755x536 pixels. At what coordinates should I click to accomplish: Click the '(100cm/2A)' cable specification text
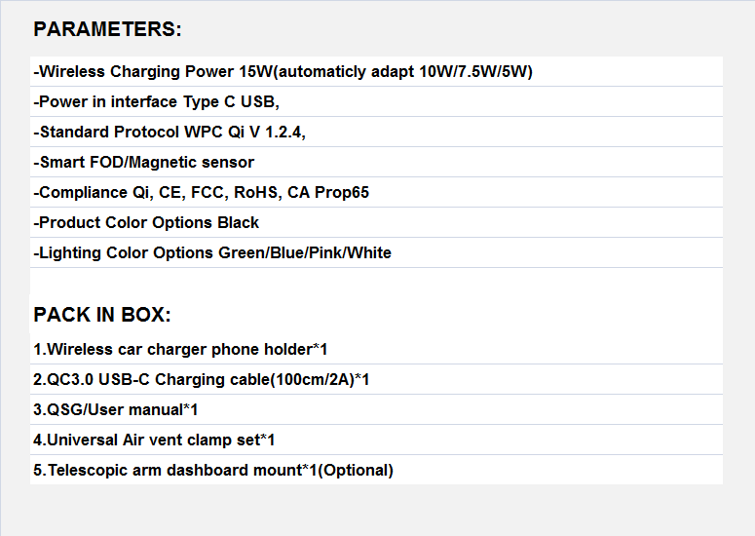point(313,380)
